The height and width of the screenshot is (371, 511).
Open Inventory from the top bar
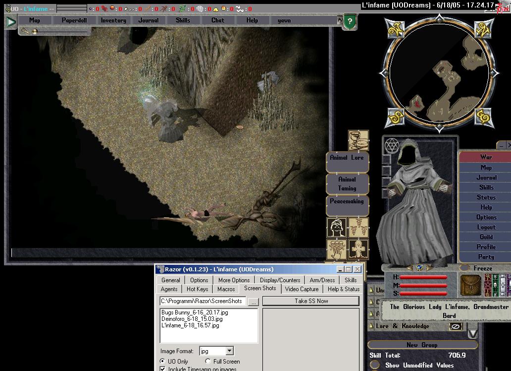click(x=113, y=20)
